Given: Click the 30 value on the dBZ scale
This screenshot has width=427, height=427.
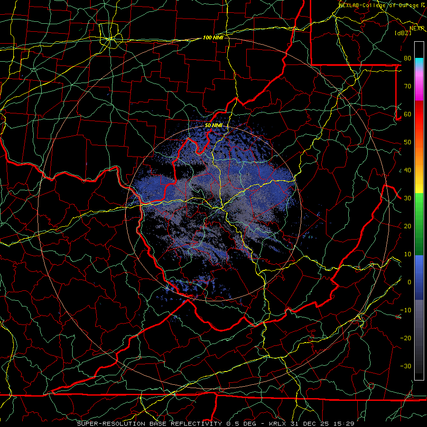Looking at the screenshot, I should [408, 198].
